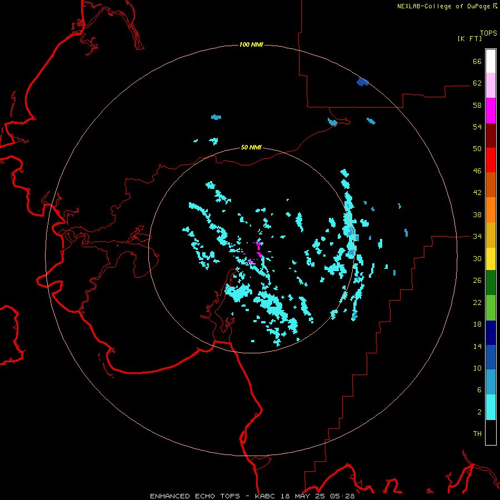500x500 pixels.
Task: Click the 10 legend value
Action: click(x=477, y=368)
